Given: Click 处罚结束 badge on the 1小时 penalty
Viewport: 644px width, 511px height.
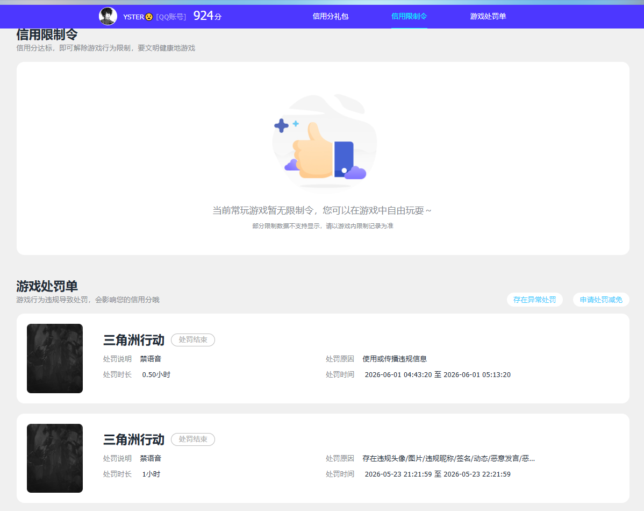Looking at the screenshot, I should point(192,439).
